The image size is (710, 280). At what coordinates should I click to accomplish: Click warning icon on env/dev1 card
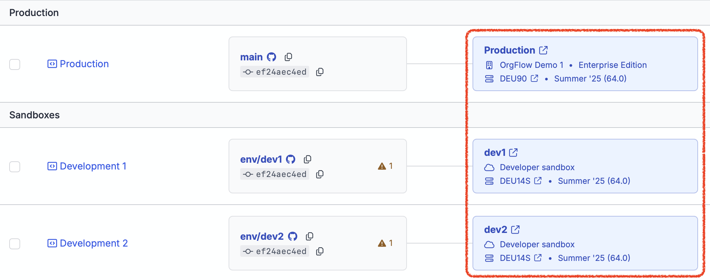coord(382,166)
